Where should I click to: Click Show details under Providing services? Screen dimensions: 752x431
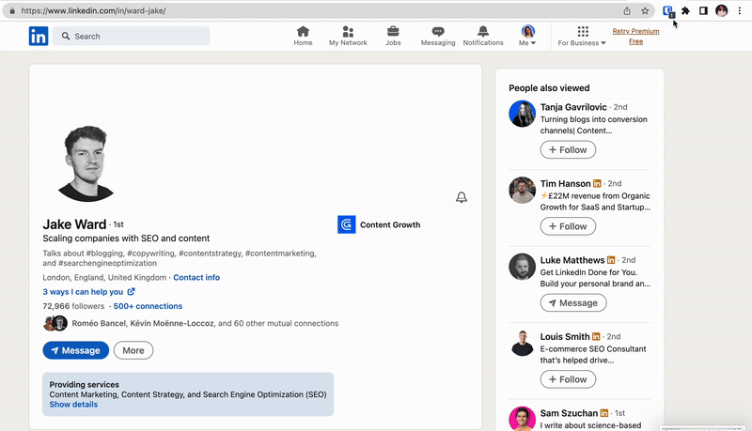click(73, 405)
